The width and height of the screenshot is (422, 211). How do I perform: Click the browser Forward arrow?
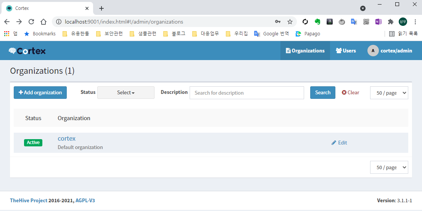[19, 22]
